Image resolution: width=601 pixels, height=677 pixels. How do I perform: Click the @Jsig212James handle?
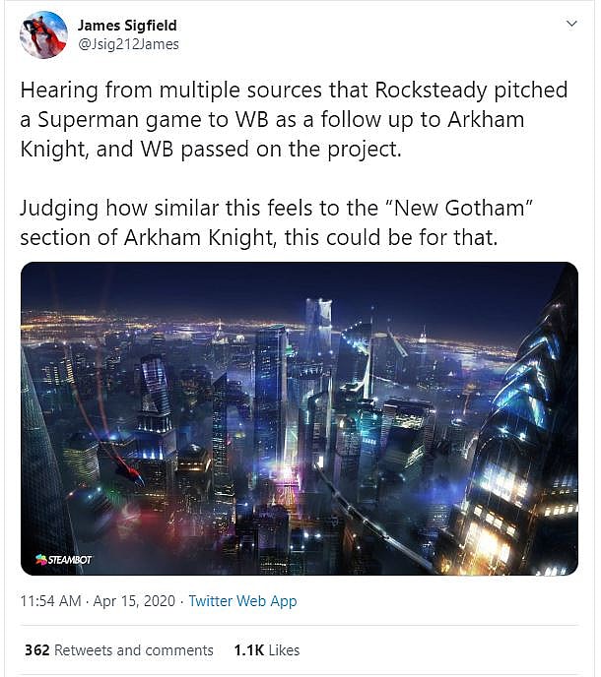coord(128,44)
